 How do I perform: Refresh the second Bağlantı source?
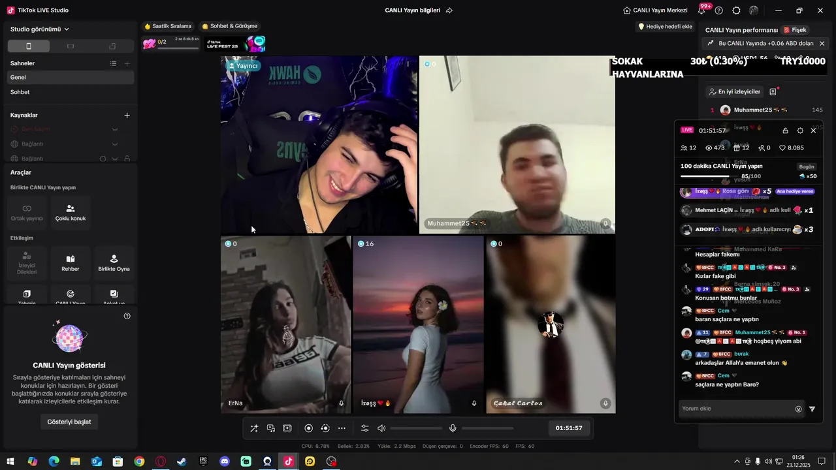(103, 159)
